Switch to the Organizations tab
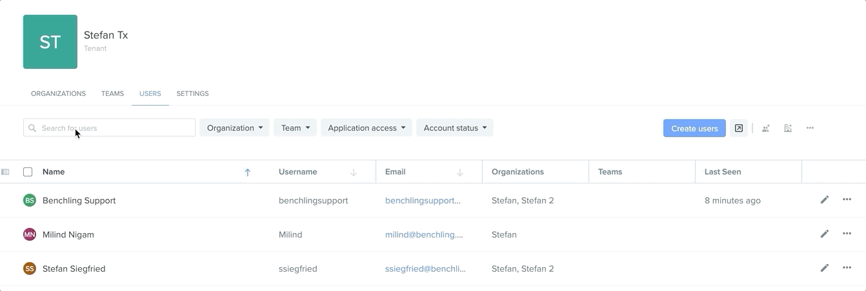Screen dimensions: 866x291 [x=58, y=93]
